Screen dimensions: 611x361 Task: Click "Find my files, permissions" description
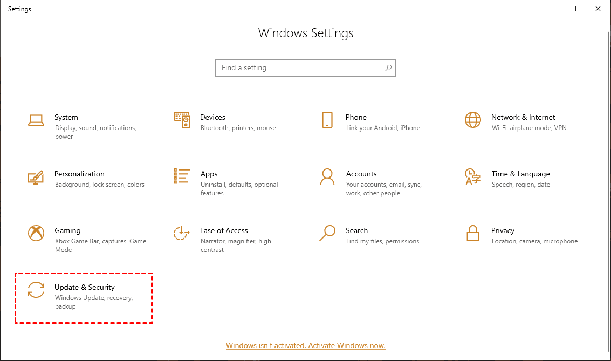tap(383, 241)
